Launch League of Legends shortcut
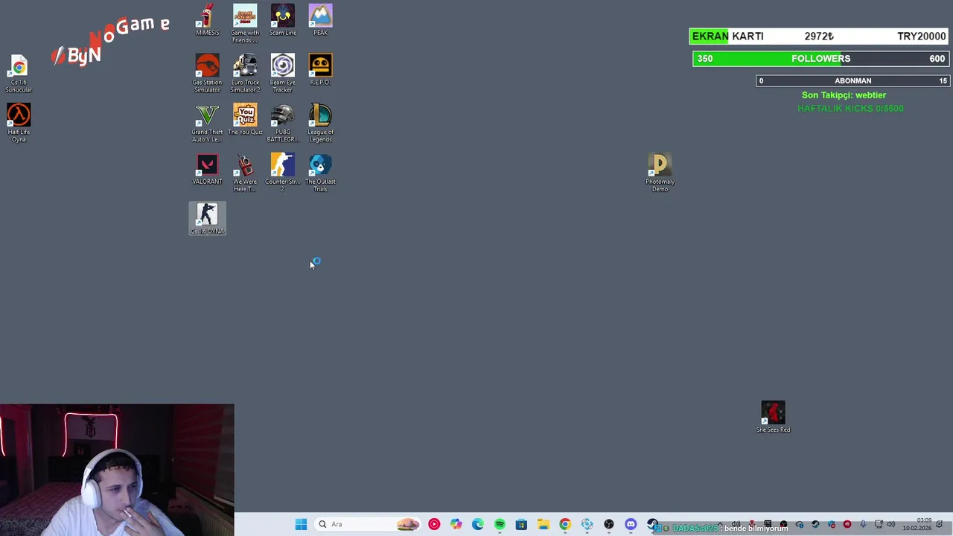The width and height of the screenshot is (953, 536). pyautogui.click(x=320, y=123)
